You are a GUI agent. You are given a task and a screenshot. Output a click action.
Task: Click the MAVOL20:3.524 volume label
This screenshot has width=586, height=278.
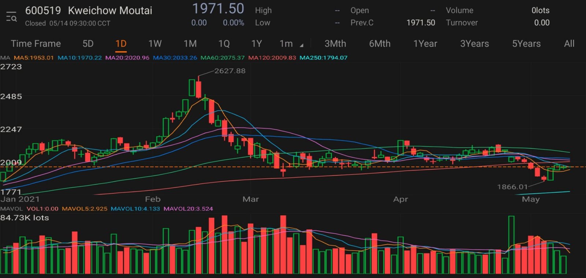click(x=188, y=209)
